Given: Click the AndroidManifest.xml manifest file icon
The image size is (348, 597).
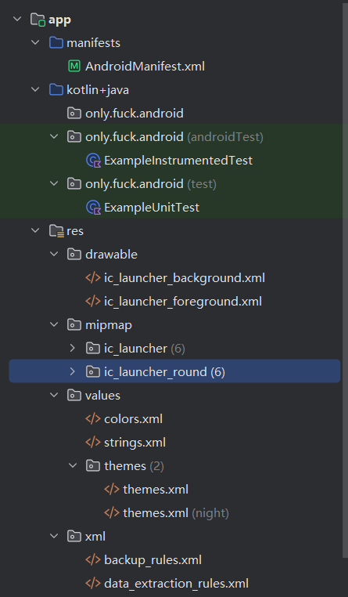Looking at the screenshot, I should pyautogui.click(x=74, y=67).
